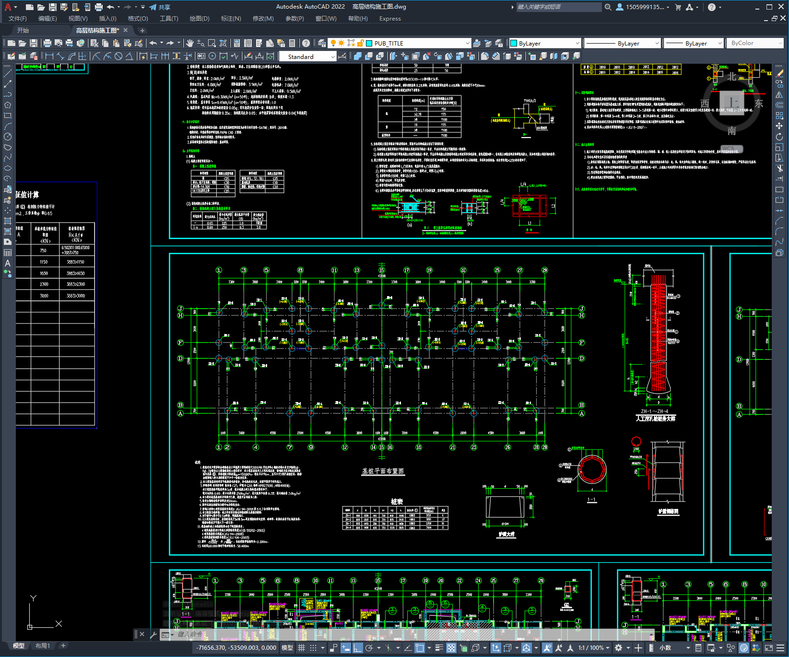This screenshot has width=789, height=657.
Task: Switch to the 布局1 layout tab
Action: tap(43, 646)
